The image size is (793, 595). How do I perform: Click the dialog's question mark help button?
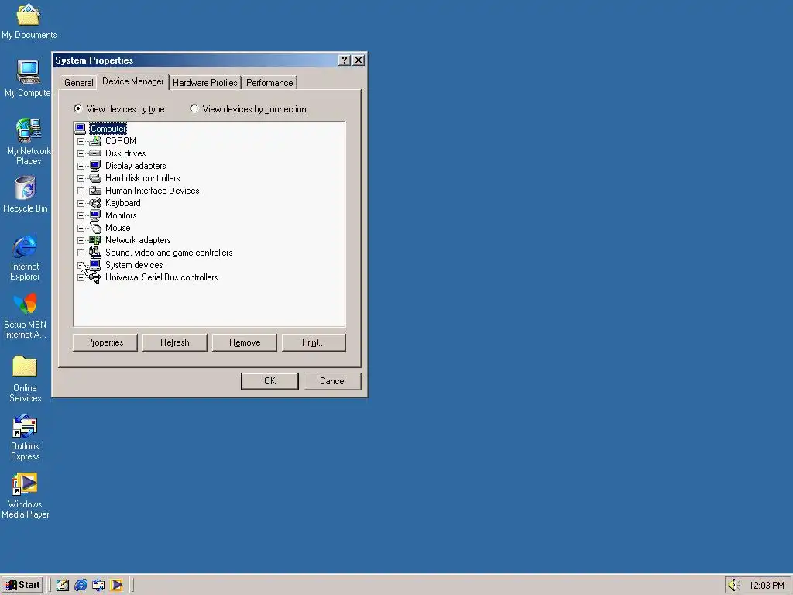344,60
